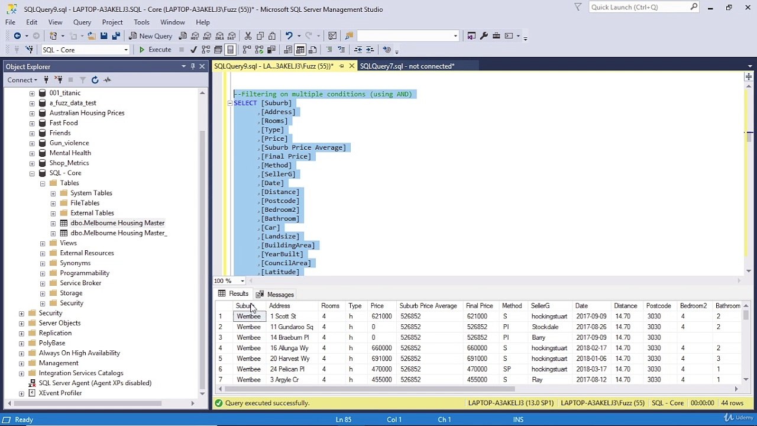Screen dimensions: 757x426
Task: Switch output to Results to Text
Action: click(x=288, y=50)
